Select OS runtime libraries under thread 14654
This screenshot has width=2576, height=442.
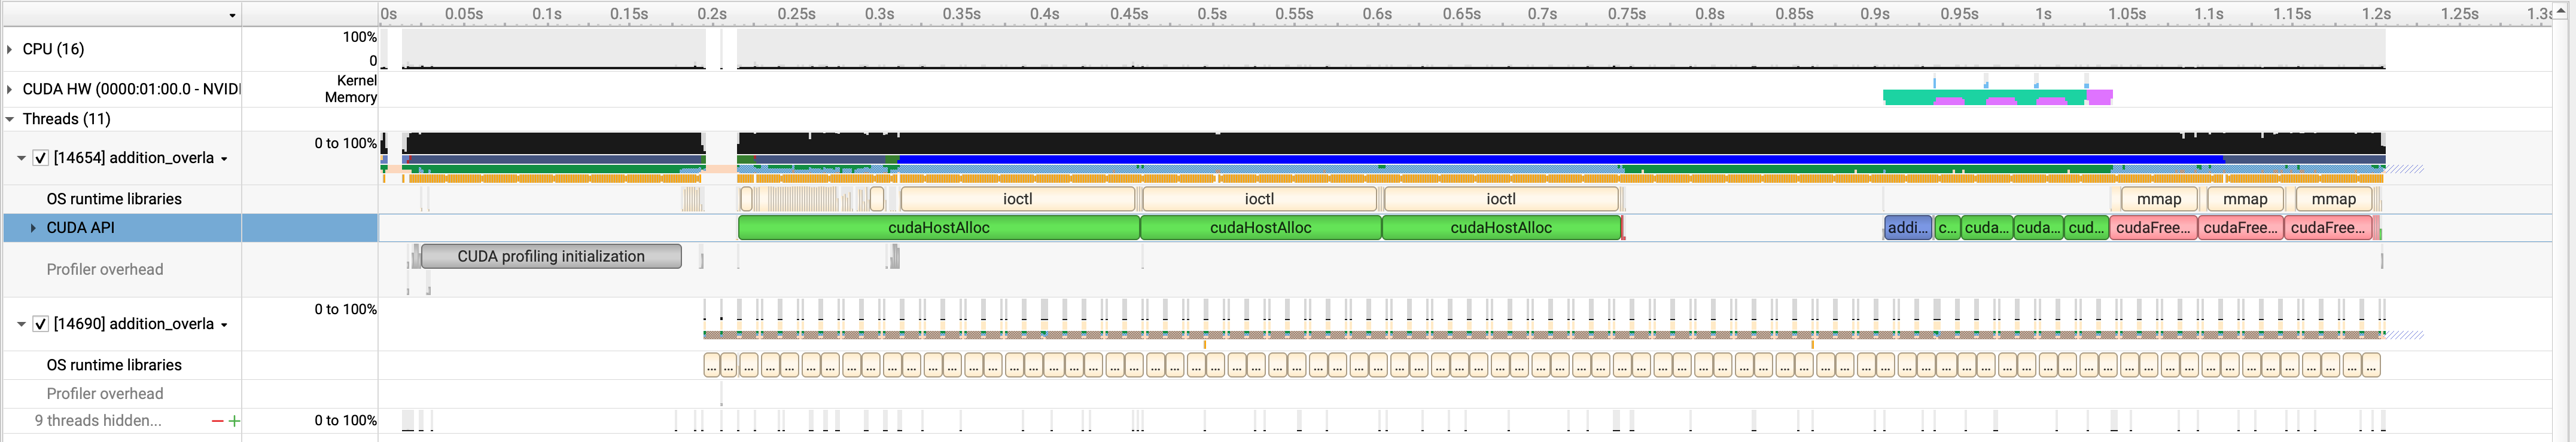[114, 198]
